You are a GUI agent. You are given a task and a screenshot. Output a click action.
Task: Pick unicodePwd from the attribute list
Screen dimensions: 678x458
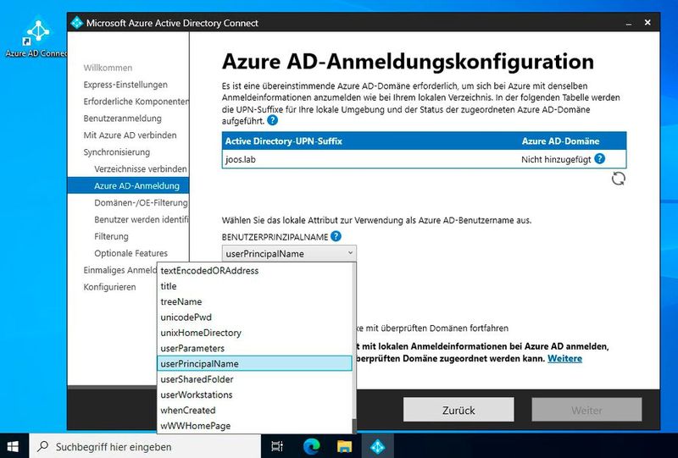[255, 317]
